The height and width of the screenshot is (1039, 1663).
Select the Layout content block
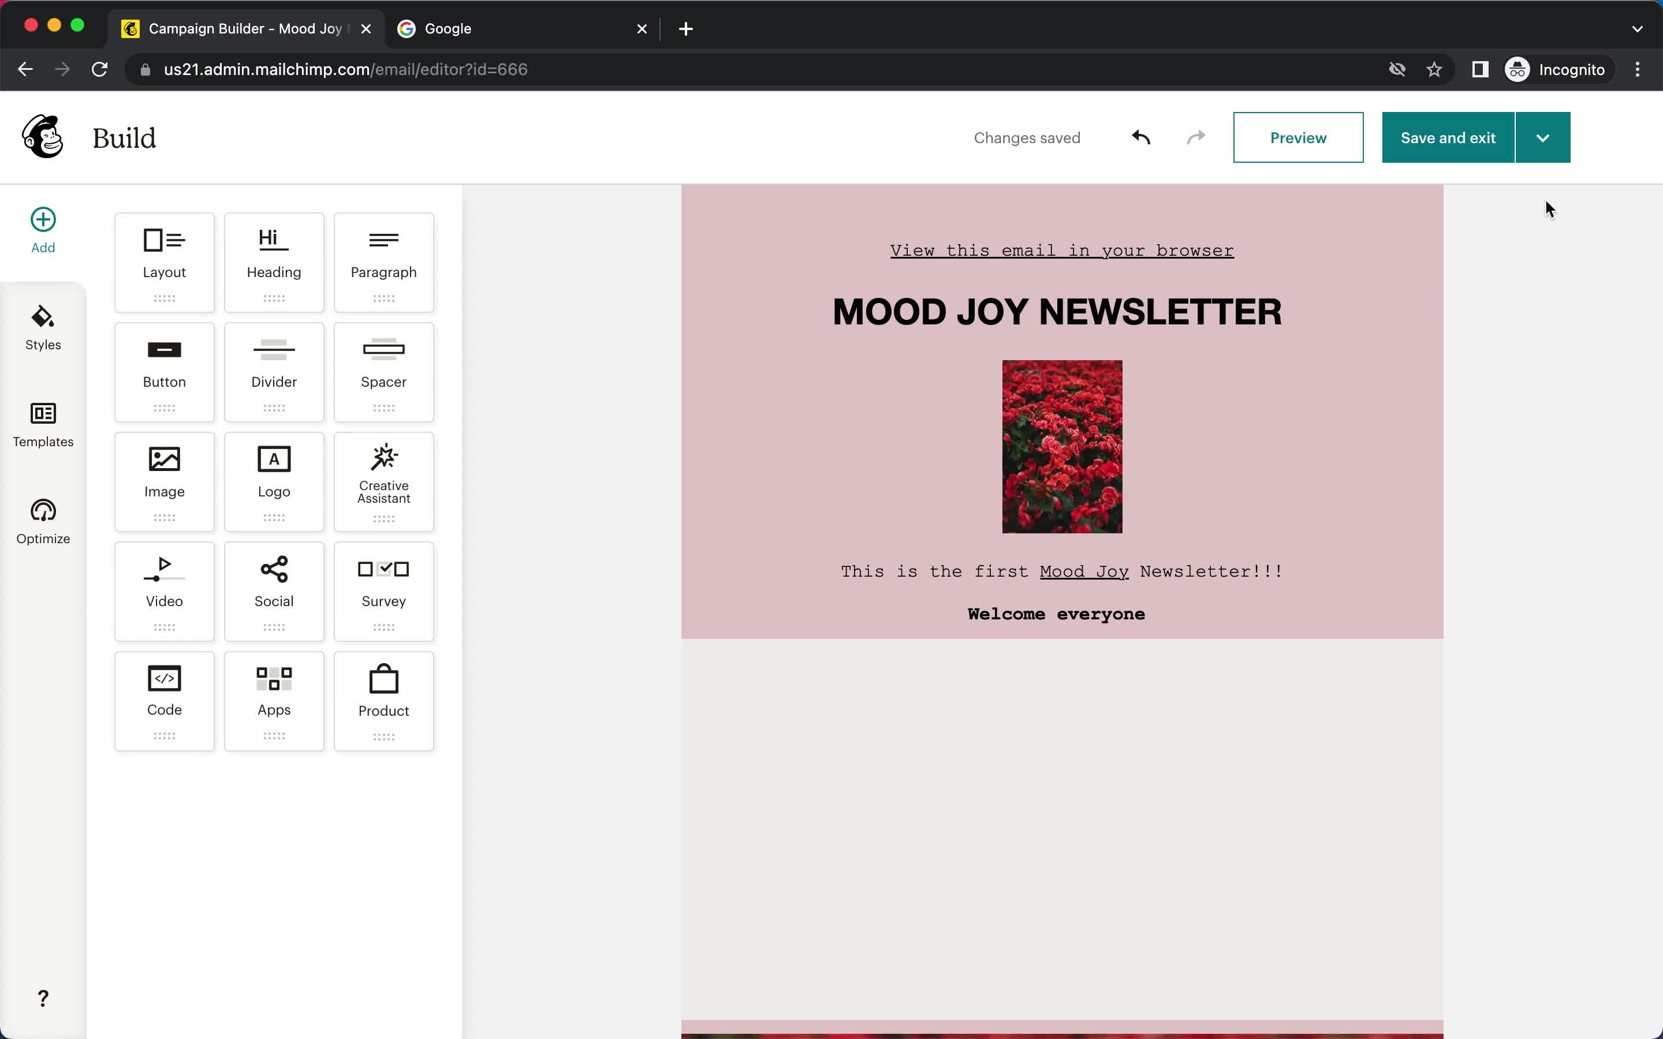click(164, 253)
